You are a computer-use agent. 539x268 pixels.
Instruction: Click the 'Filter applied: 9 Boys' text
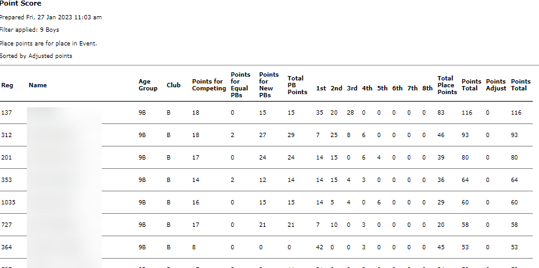click(30, 30)
